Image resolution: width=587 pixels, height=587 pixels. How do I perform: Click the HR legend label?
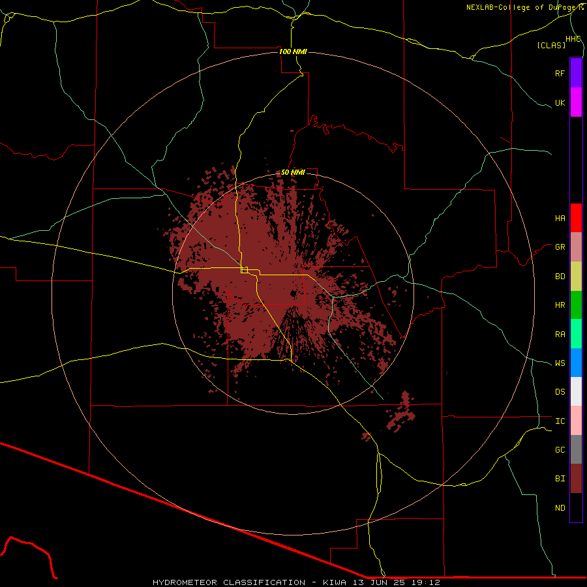(x=560, y=305)
